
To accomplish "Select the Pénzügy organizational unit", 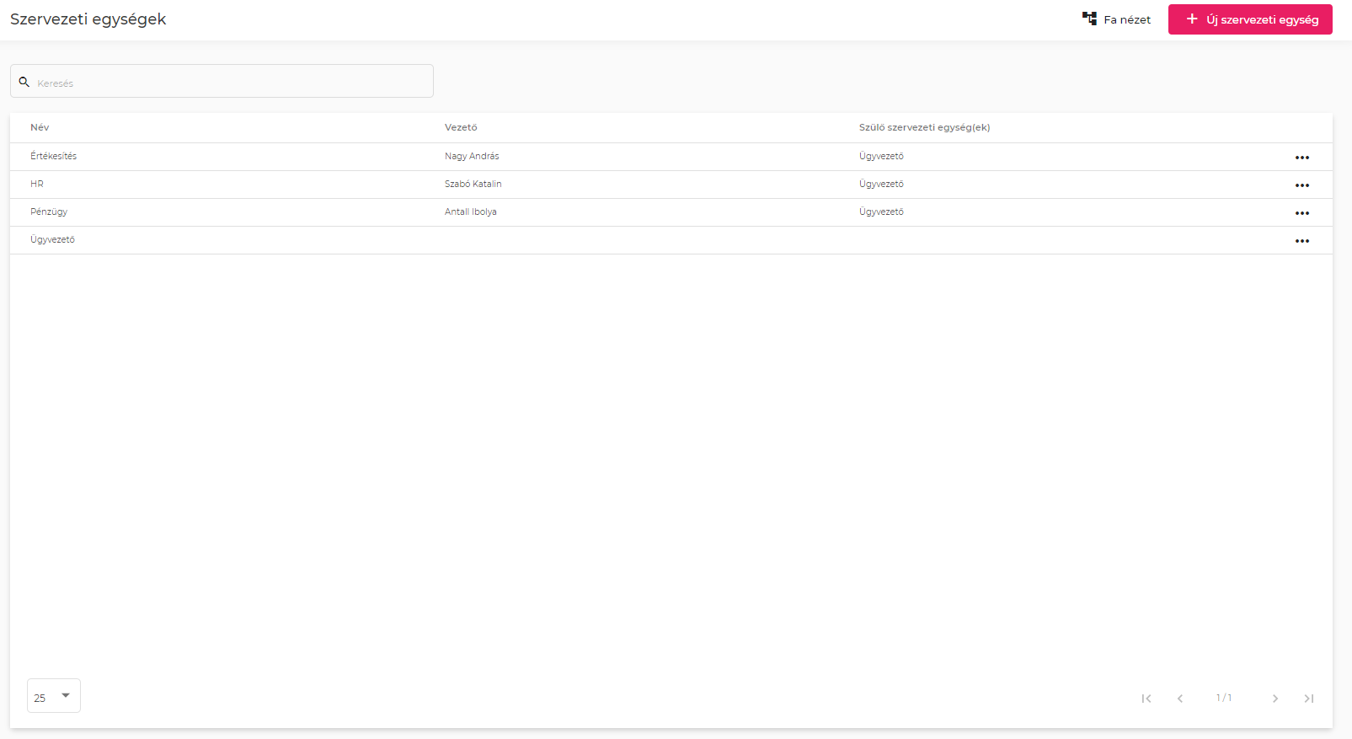I will tap(49, 212).
